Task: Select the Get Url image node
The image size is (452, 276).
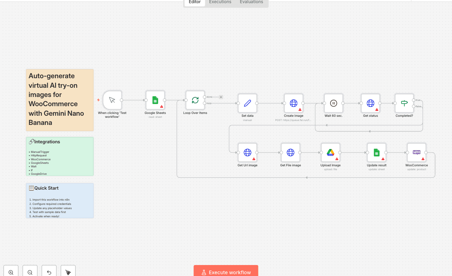Action: 247,153
